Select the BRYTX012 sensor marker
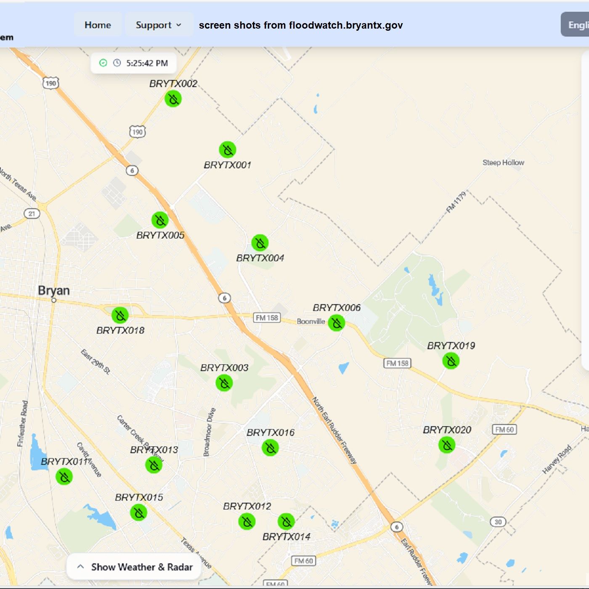 pos(247,522)
